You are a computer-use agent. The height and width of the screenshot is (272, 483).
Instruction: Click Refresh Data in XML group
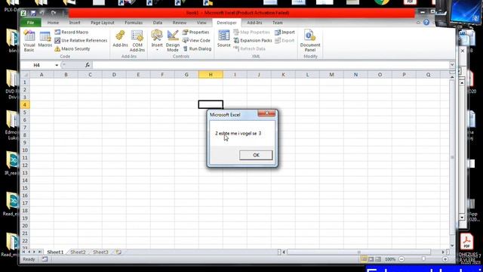point(250,48)
